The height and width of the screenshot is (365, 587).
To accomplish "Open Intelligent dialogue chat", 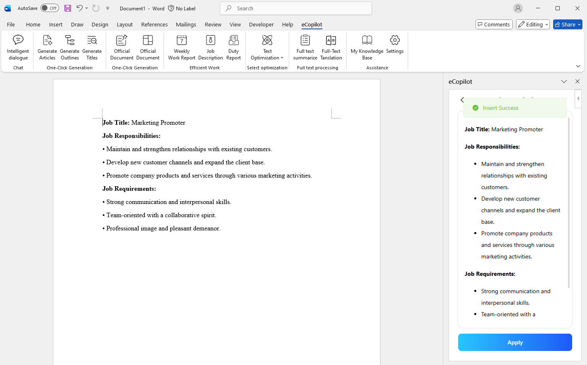I will [x=18, y=47].
